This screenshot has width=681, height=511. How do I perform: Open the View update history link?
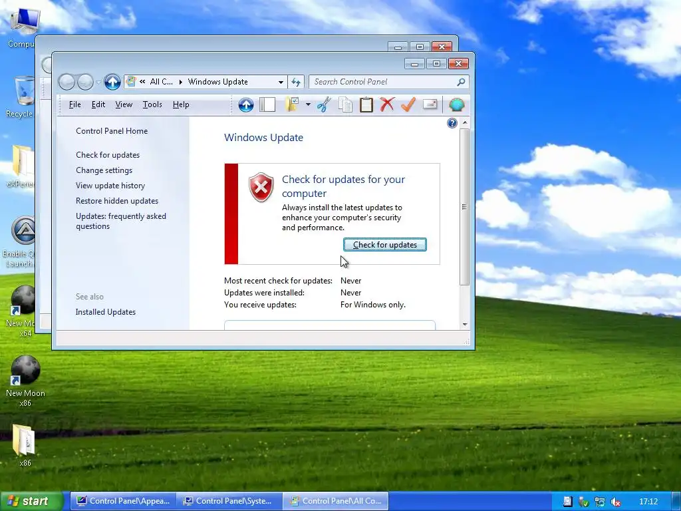pos(110,186)
